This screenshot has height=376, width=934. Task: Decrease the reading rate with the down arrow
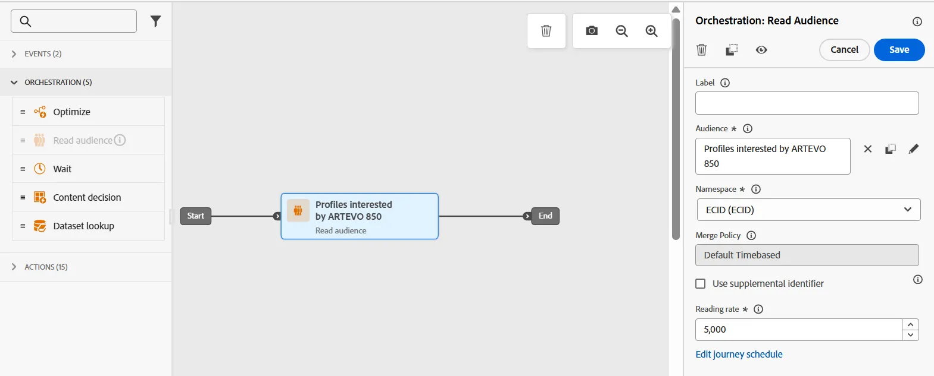911,335
